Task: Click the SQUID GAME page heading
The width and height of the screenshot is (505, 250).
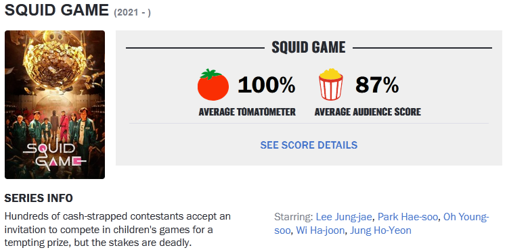Action: coord(57,10)
